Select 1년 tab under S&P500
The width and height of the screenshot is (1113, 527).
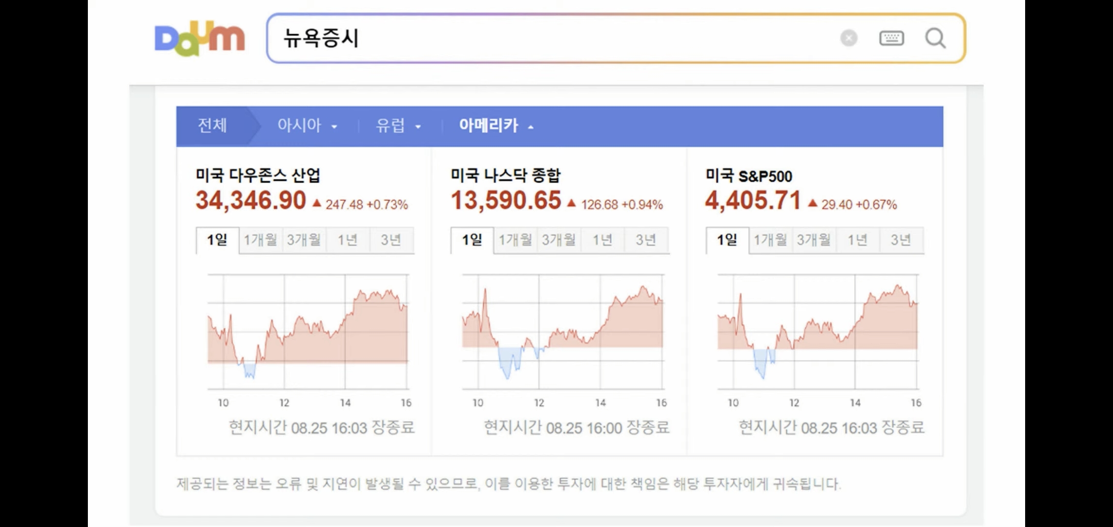click(857, 240)
